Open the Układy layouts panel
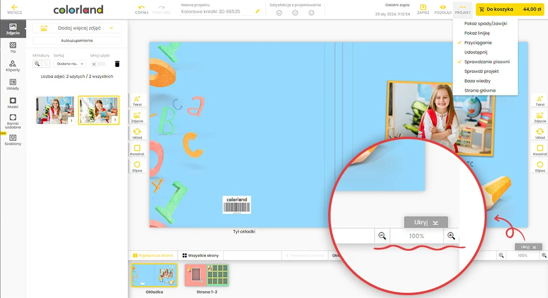This screenshot has height=298, width=548. 13,84
